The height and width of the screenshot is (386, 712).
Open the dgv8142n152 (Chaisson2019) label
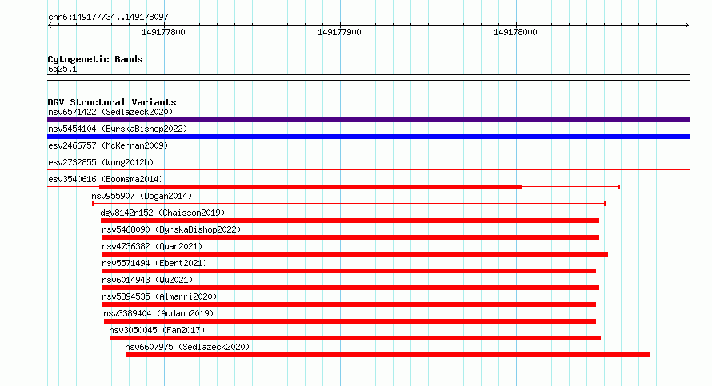(162, 213)
